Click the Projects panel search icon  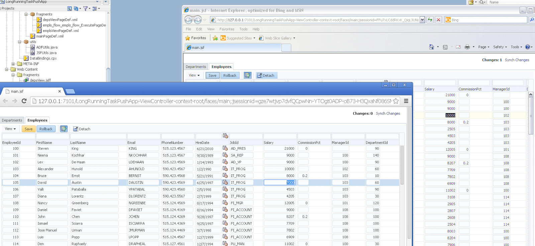click(x=70, y=8)
